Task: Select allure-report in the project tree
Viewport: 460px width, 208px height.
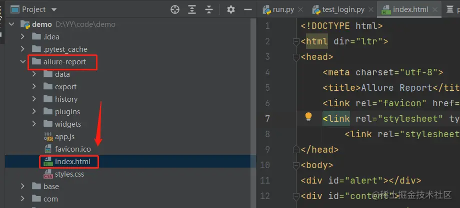Action: click(x=65, y=62)
